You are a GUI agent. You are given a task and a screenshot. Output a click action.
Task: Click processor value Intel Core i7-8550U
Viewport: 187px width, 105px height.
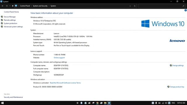click(73, 36)
